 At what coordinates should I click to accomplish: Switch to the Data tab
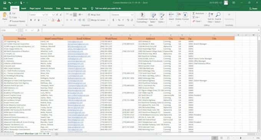tap(58, 8)
